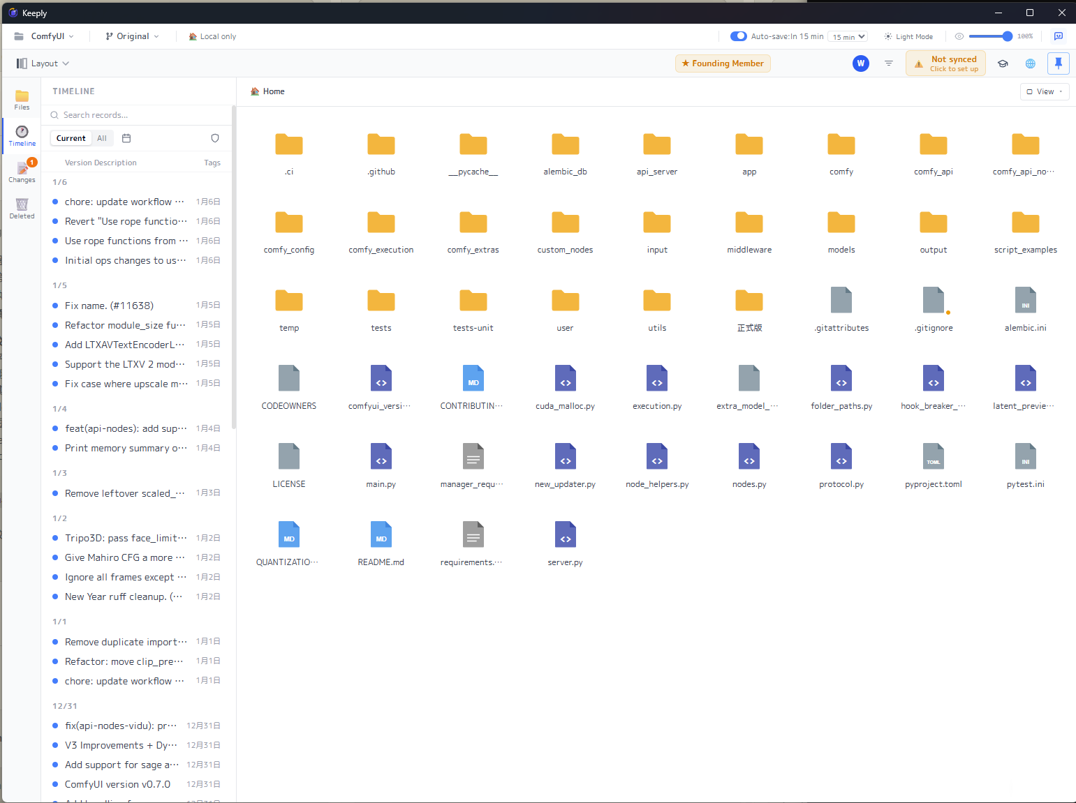Open the Timeline sidebar panel
This screenshot has height=803, width=1076.
point(22,136)
